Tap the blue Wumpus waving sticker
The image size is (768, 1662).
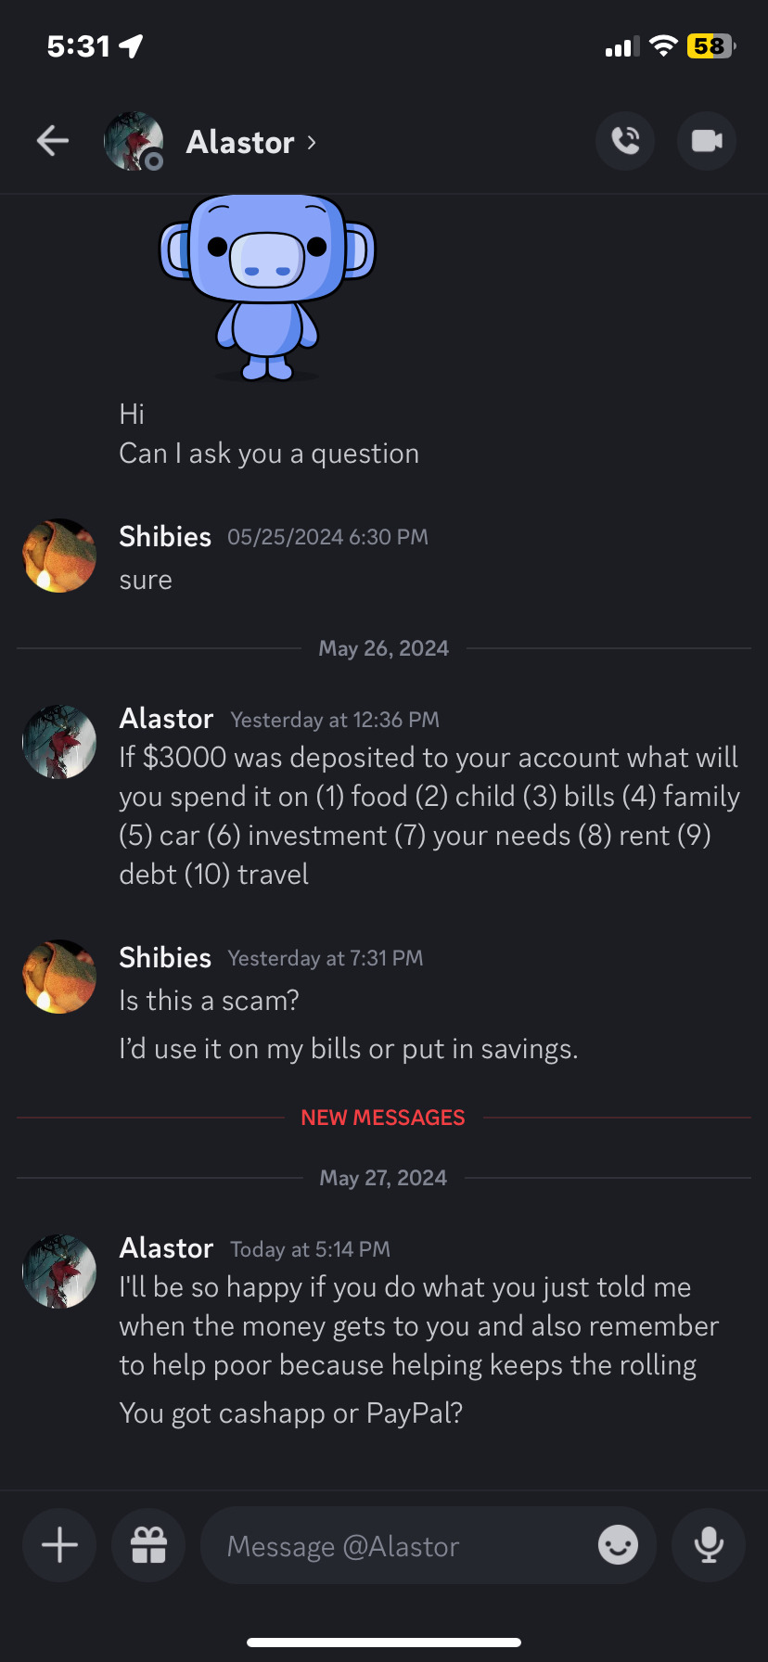[267, 286]
